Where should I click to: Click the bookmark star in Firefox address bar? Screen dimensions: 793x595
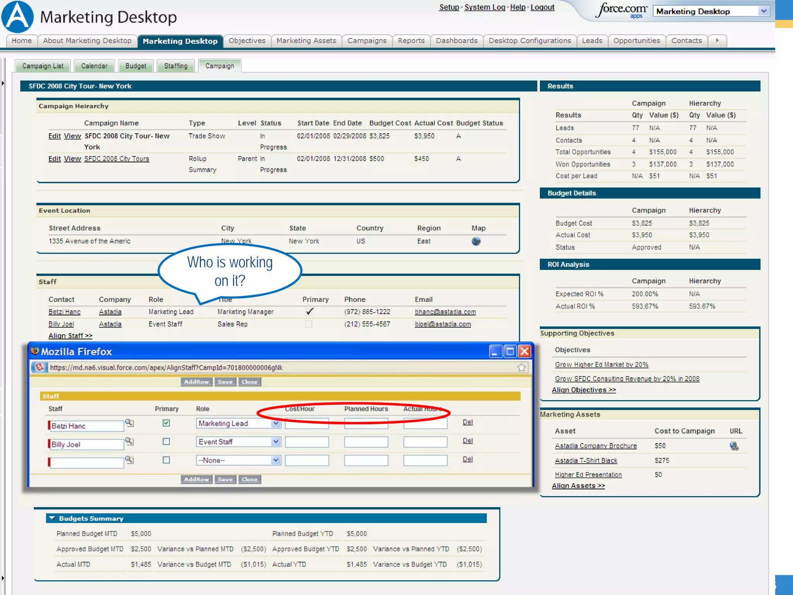[521, 367]
